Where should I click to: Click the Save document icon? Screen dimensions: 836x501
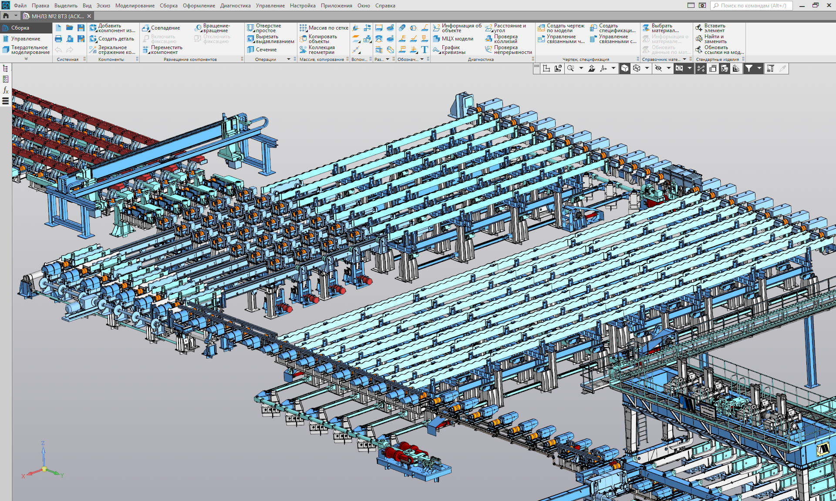point(81,28)
